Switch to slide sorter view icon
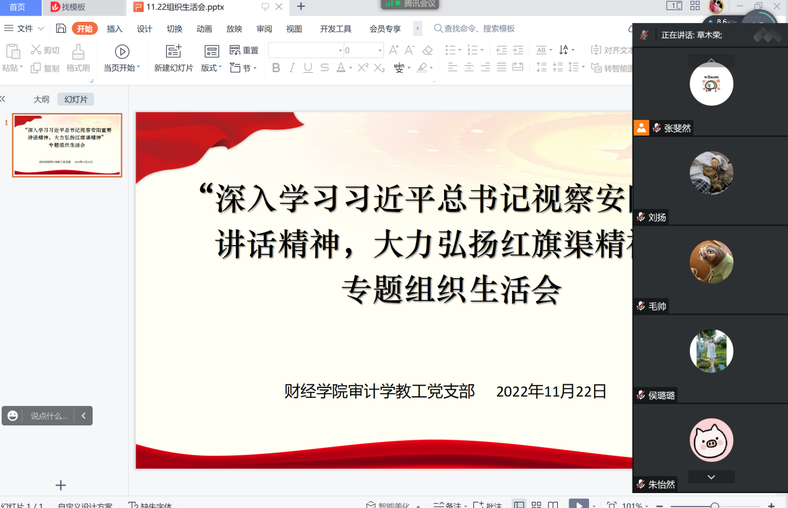 pos(536,505)
